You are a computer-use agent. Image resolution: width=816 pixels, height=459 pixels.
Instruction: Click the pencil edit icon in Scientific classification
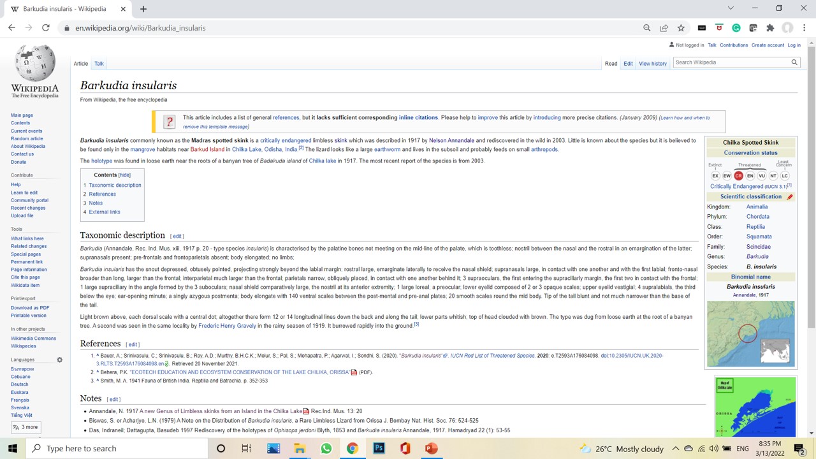point(790,197)
